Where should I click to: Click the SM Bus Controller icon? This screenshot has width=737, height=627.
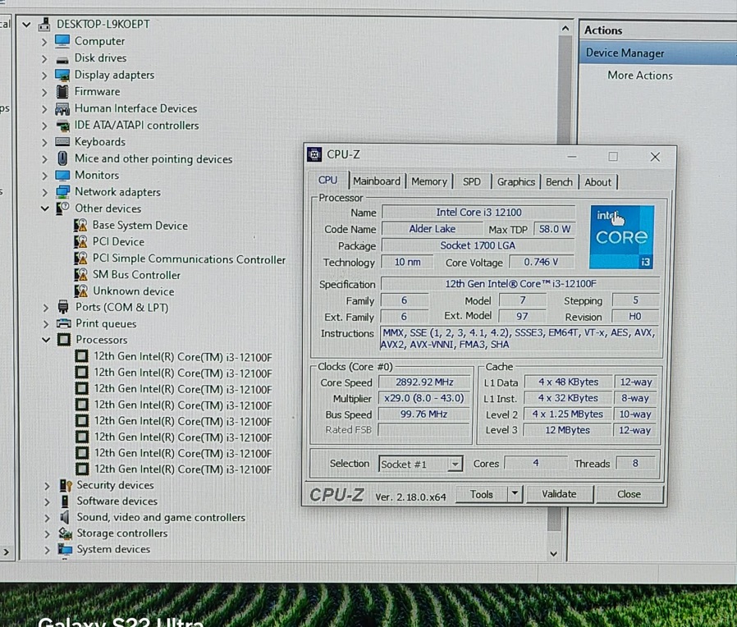pyautogui.click(x=80, y=275)
